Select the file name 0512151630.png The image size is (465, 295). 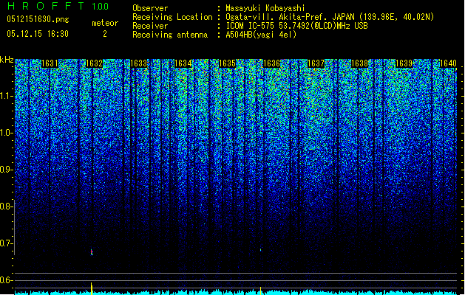pyautogui.click(x=38, y=19)
